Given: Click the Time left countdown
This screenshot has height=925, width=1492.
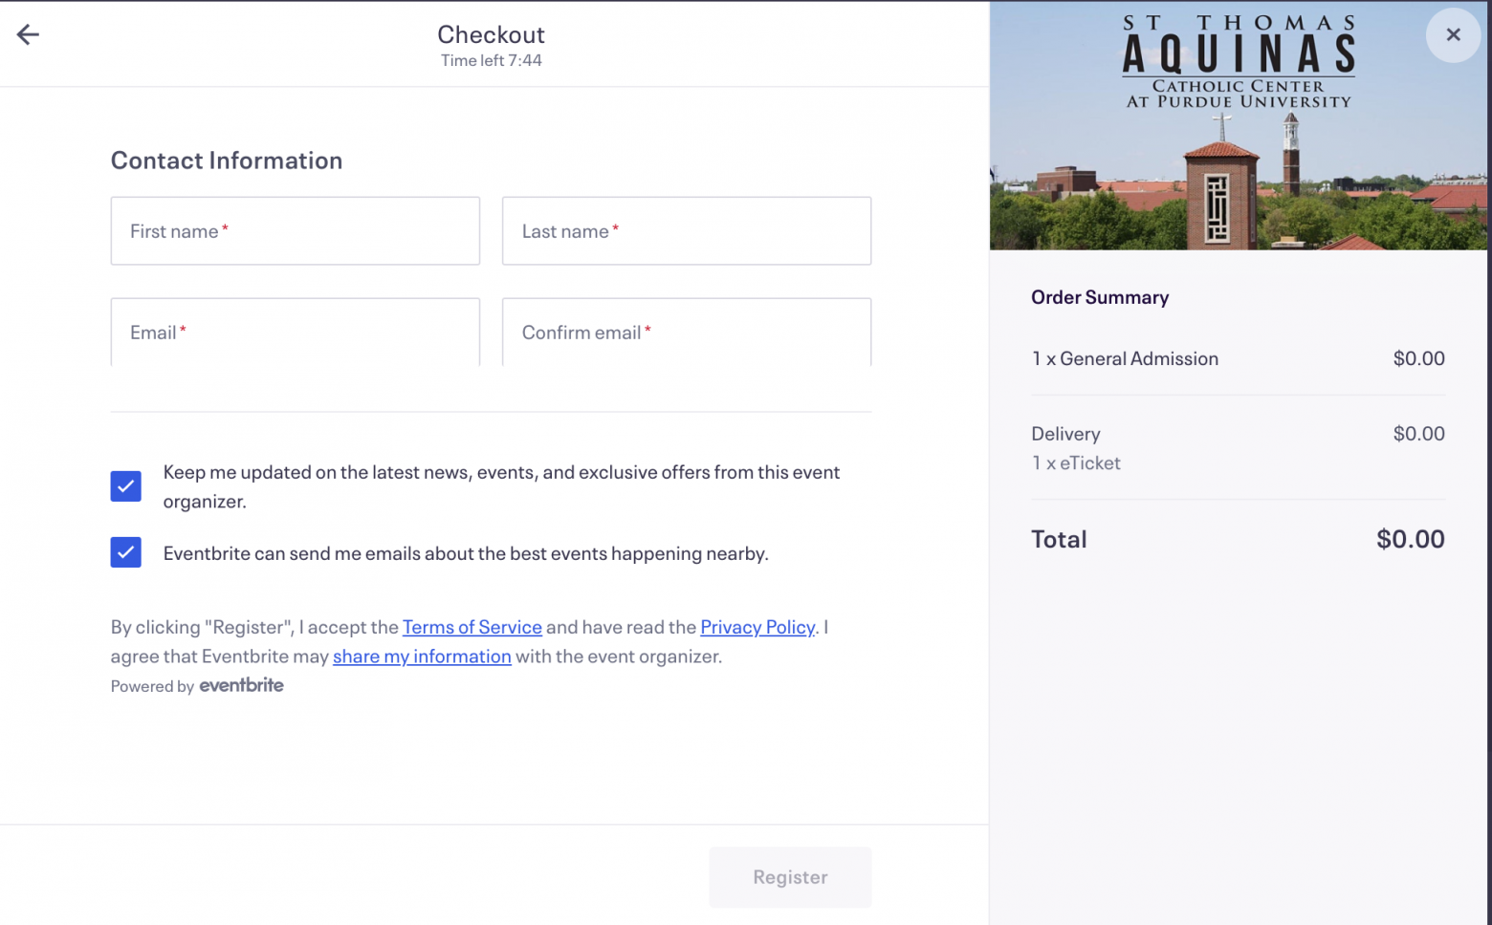Looking at the screenshot, I should pos(492,60).
